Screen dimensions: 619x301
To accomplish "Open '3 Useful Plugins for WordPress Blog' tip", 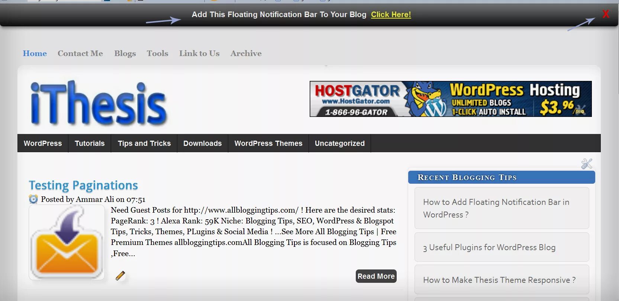I will pyautogui.click(x=502, y=247).
